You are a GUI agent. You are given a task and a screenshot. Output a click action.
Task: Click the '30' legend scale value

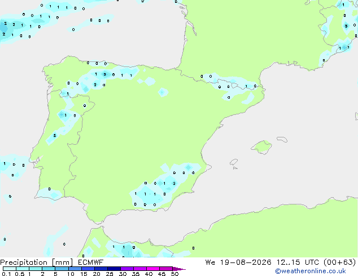pyautogui.click(x=123, y=274)
